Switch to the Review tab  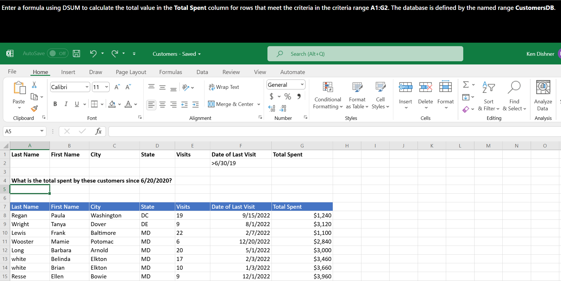pos(231,72)
